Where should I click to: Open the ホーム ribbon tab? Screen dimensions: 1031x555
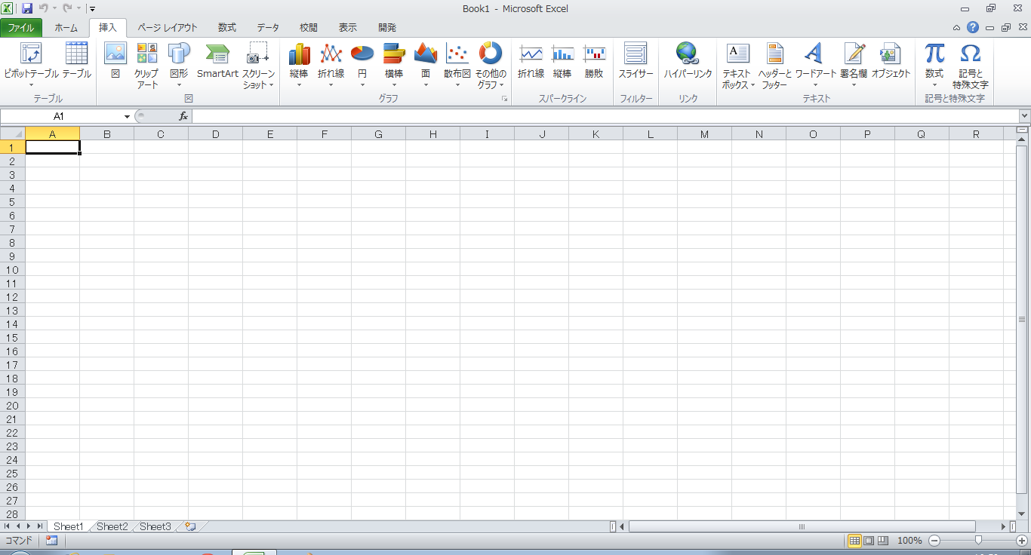(66, 28)
